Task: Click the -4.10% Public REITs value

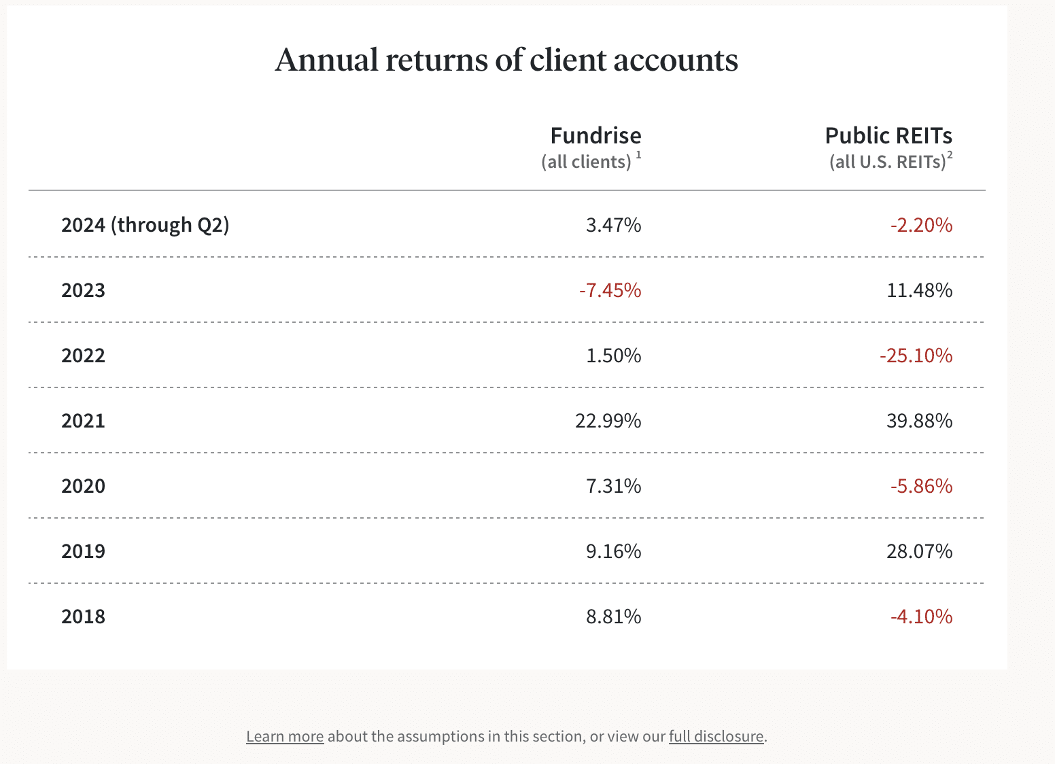Action: click(921, 617)
